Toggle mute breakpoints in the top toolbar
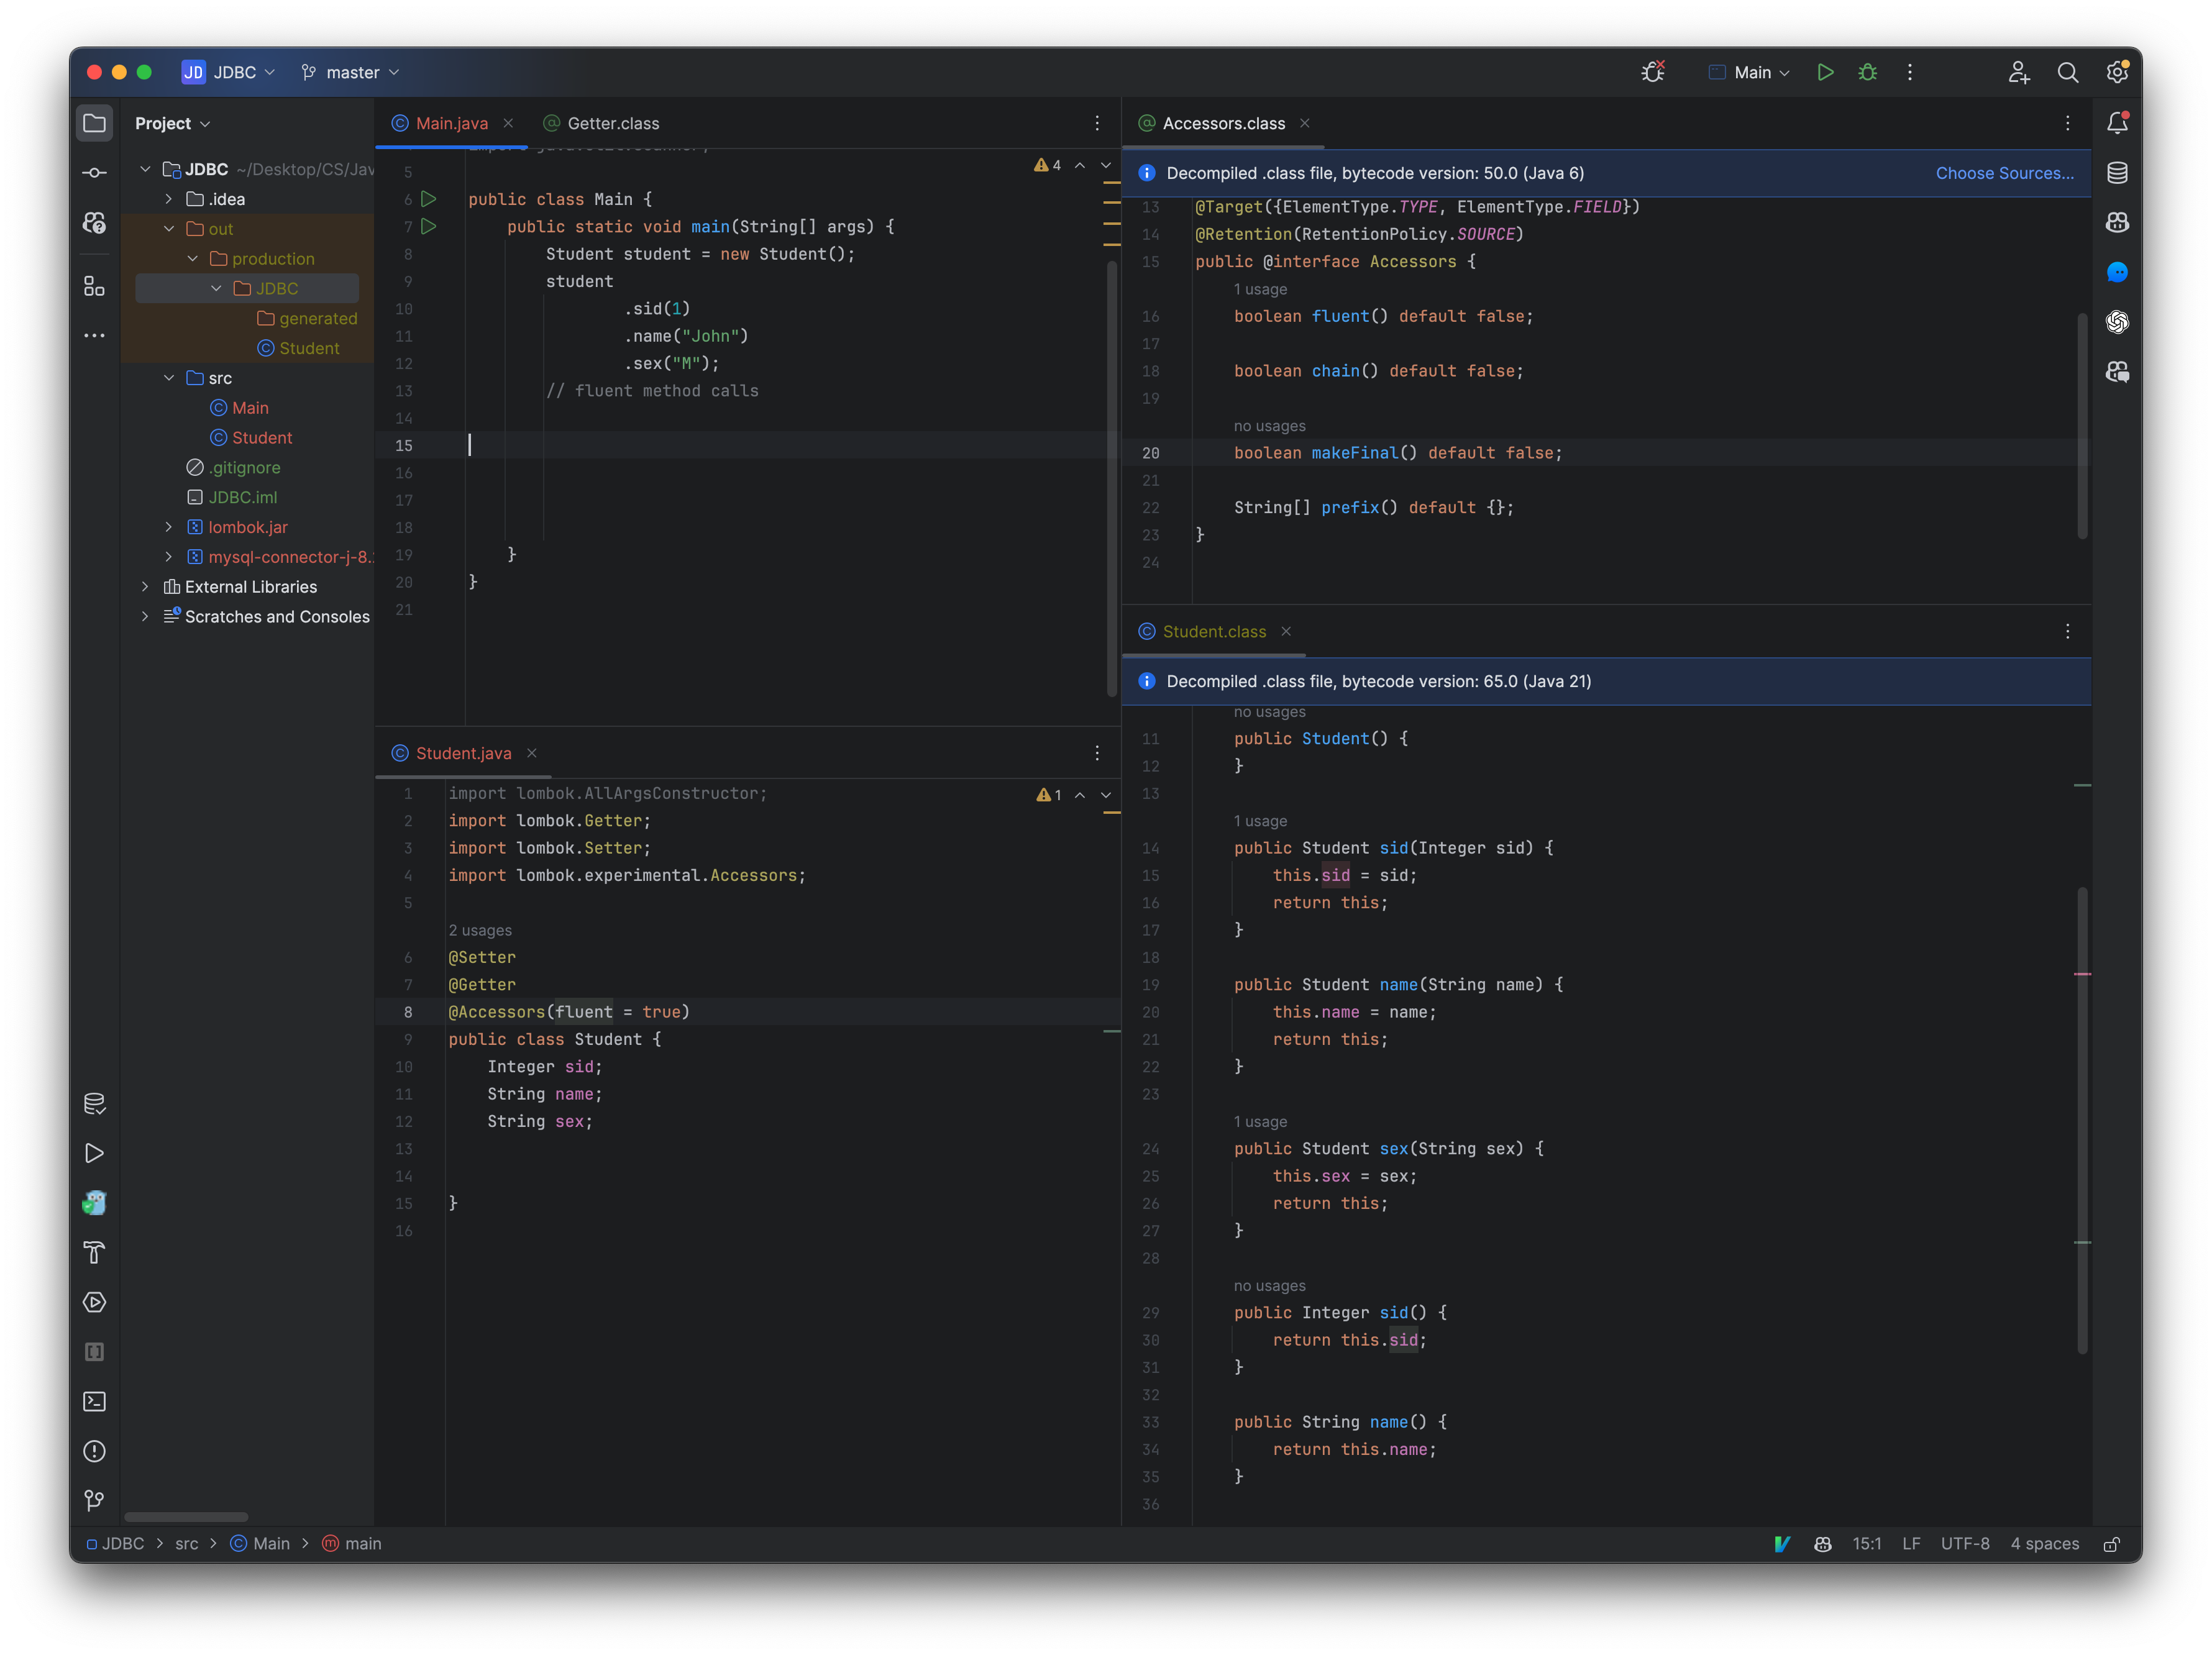 tap(1652, 72)
